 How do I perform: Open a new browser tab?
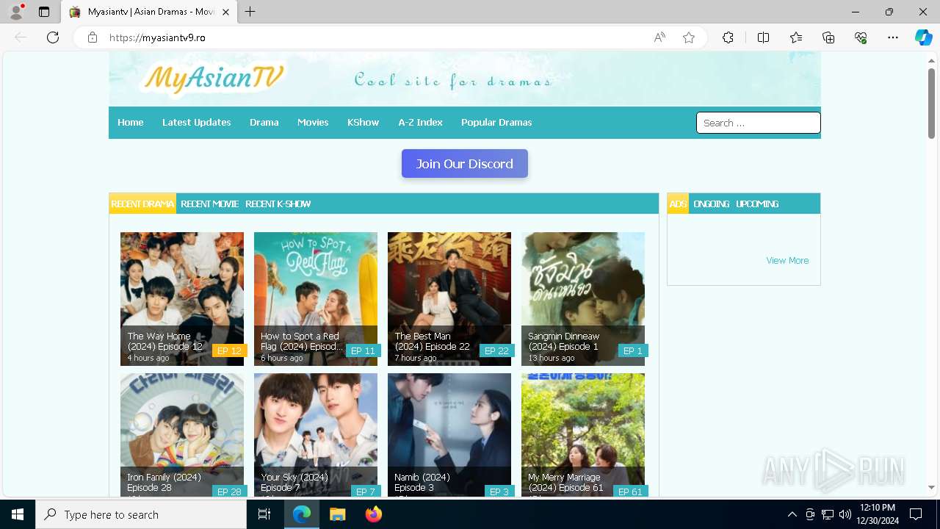click(x=250, y=12)
